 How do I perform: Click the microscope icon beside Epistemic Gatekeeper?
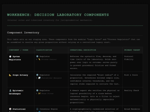[x=10, y=90]
